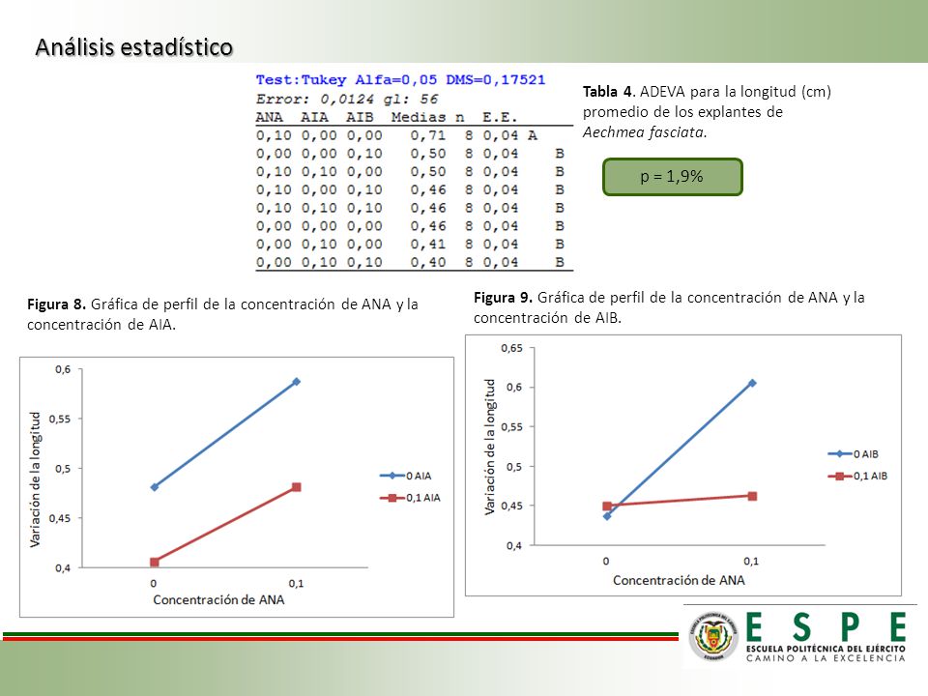Click the red data point at ANA 0,1 in Figura 8 chart
The image size is (928, 696).
297,487
